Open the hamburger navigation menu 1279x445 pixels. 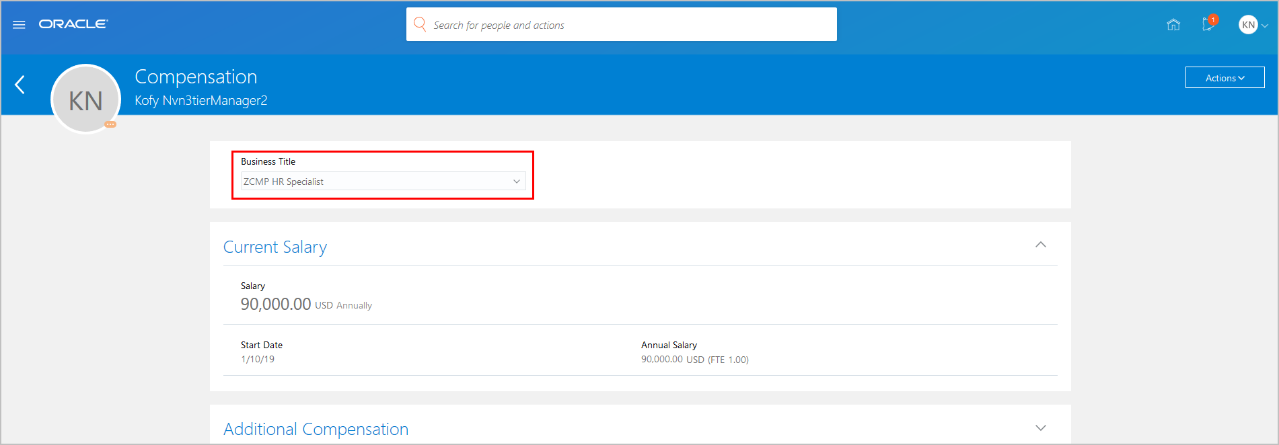pos(19,25)
